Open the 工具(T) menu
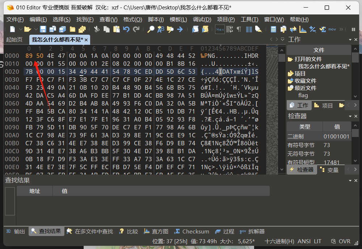 pos(249,20)
